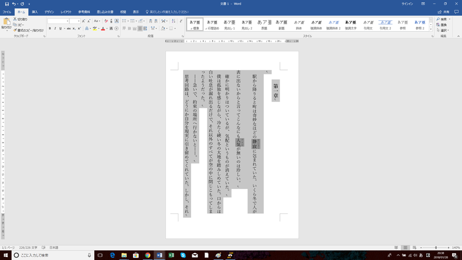Decrease font size with the shrink A icon
This screenshot has width=462, height=260.
(x=89, y=21)
